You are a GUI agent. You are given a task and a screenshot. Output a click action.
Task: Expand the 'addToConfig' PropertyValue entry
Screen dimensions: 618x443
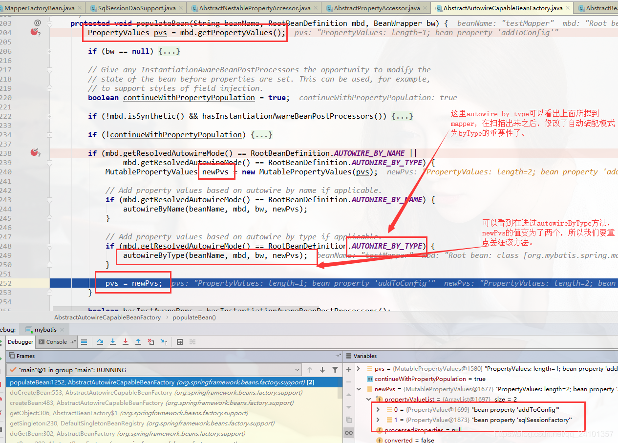tap(378, 410)
